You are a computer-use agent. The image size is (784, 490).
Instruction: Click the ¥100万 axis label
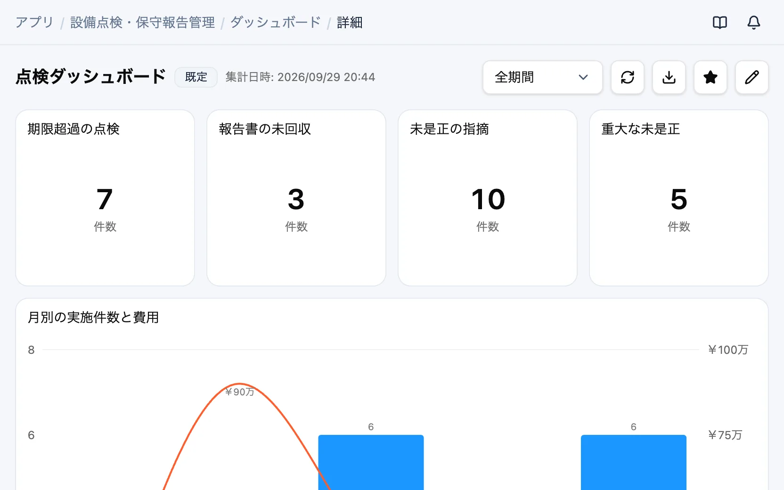click(728, 350)
